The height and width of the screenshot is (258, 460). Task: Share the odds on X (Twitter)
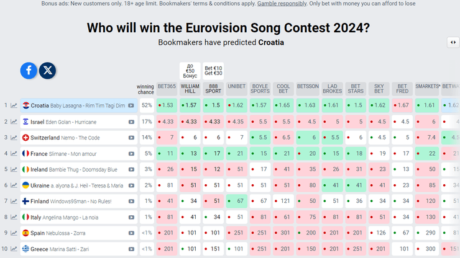click(48, 71)
